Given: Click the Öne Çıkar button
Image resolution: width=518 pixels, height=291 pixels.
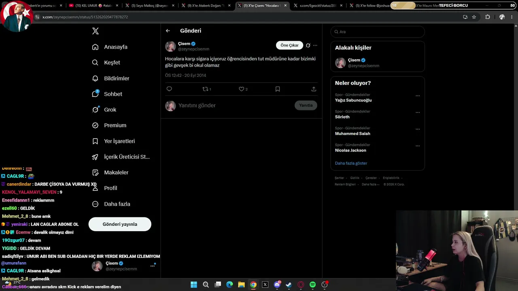Looking at the screenshot, I should [x=289, y=45].
